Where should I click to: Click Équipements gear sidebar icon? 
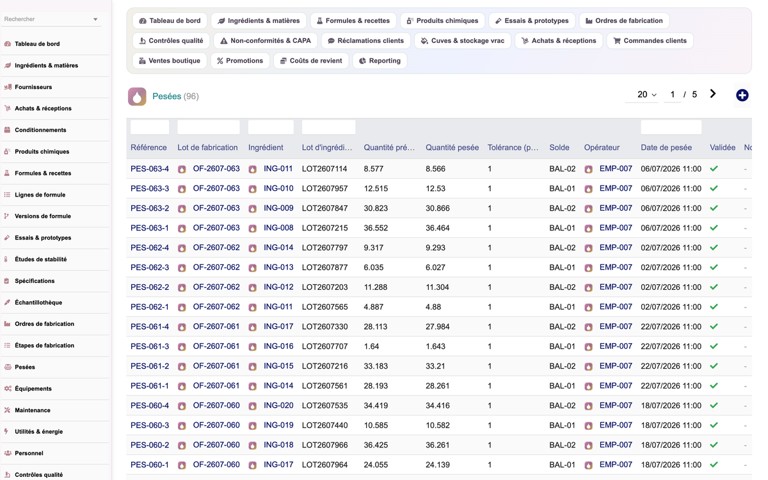(x=8, y=388)
